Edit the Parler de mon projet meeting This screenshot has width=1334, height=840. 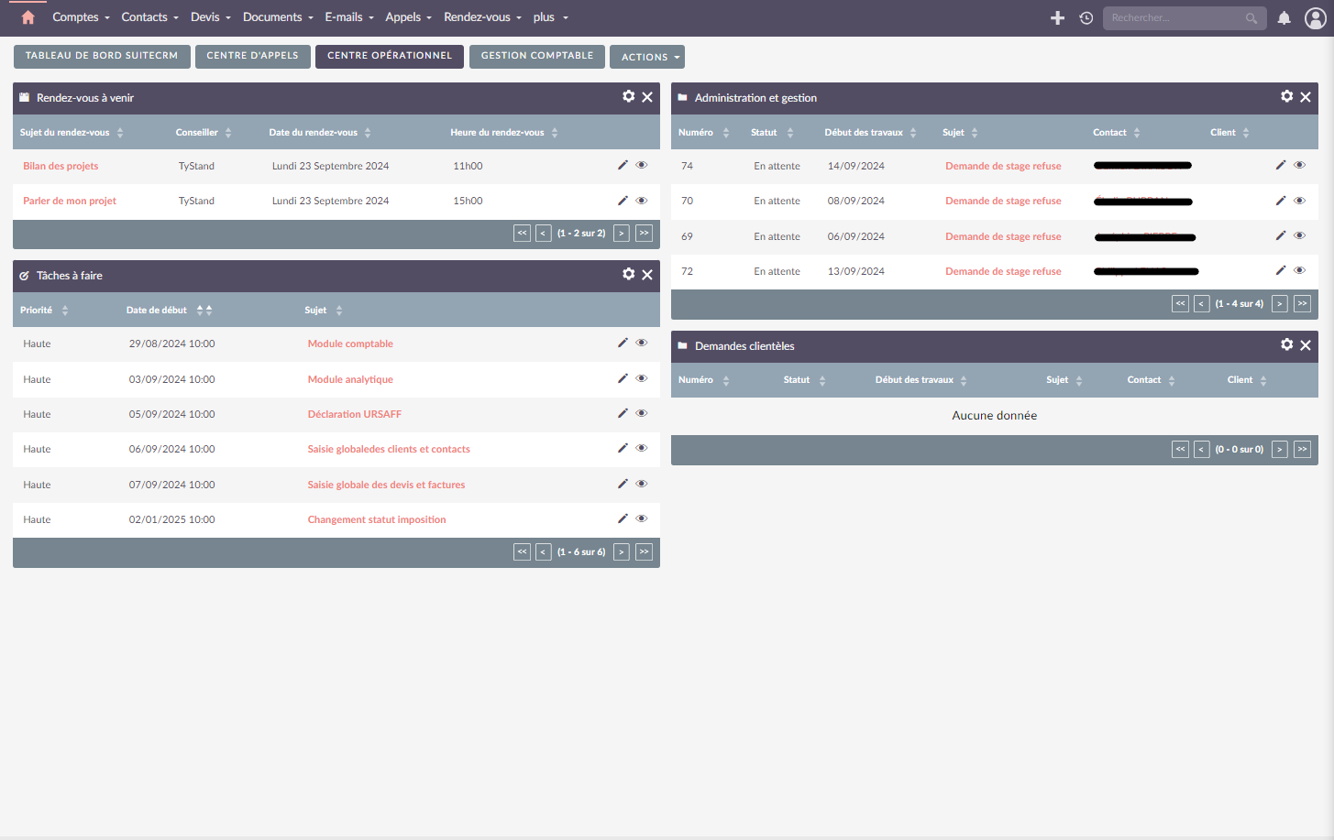coord(623,200)
